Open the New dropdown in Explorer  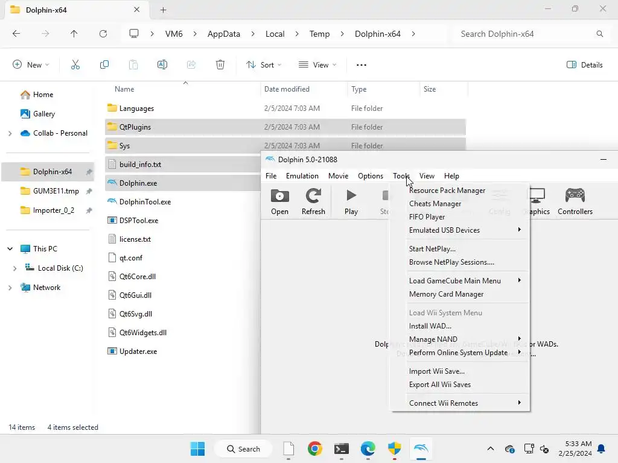[31, 65]
